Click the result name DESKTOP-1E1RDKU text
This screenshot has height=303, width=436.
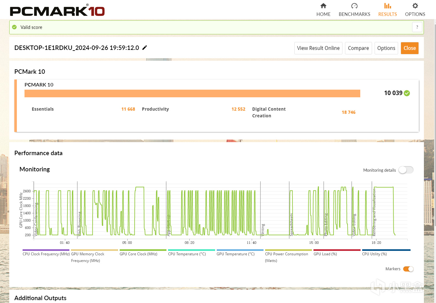coord(77,48)
